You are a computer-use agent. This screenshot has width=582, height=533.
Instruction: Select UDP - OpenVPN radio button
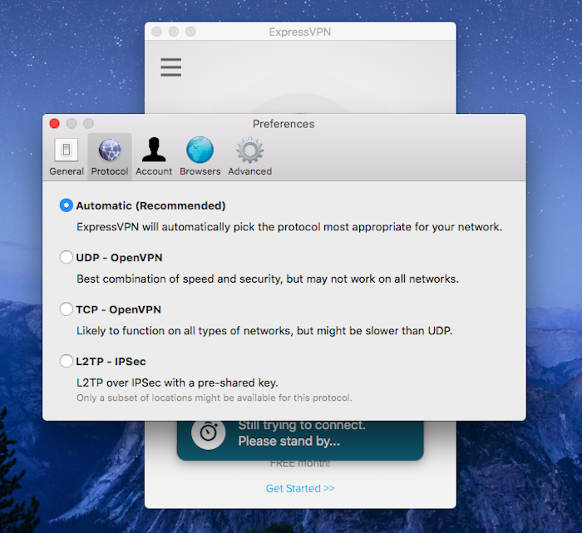(66, 257)
